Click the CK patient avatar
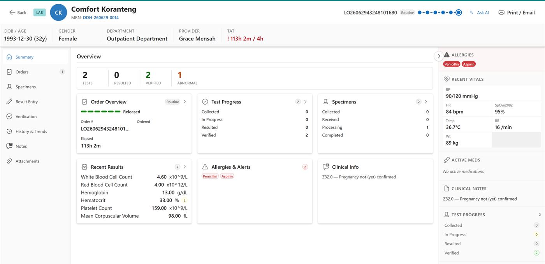Image resolution: width=545 pixels, height=264 pixels. point(58,12)
